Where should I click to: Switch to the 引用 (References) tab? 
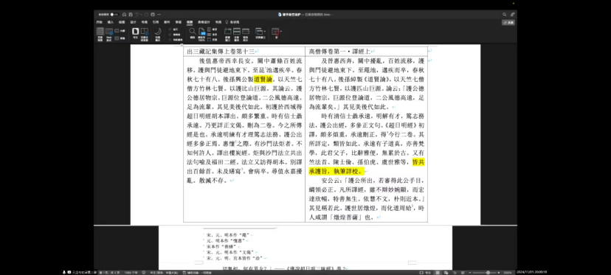coord(156,22)
